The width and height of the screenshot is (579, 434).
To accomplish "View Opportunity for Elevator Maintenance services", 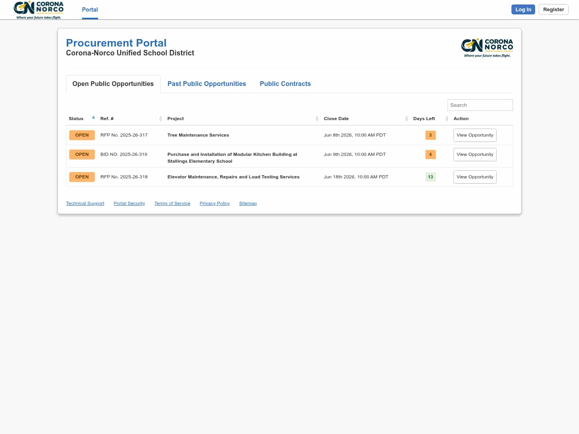I will pyautogui.click(x=475, y=177).
